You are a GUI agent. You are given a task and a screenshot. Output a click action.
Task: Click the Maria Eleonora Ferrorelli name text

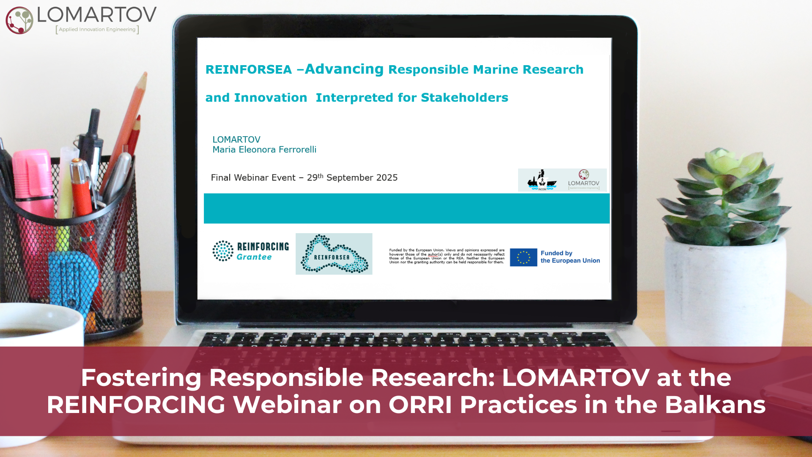tap(264, 150)
